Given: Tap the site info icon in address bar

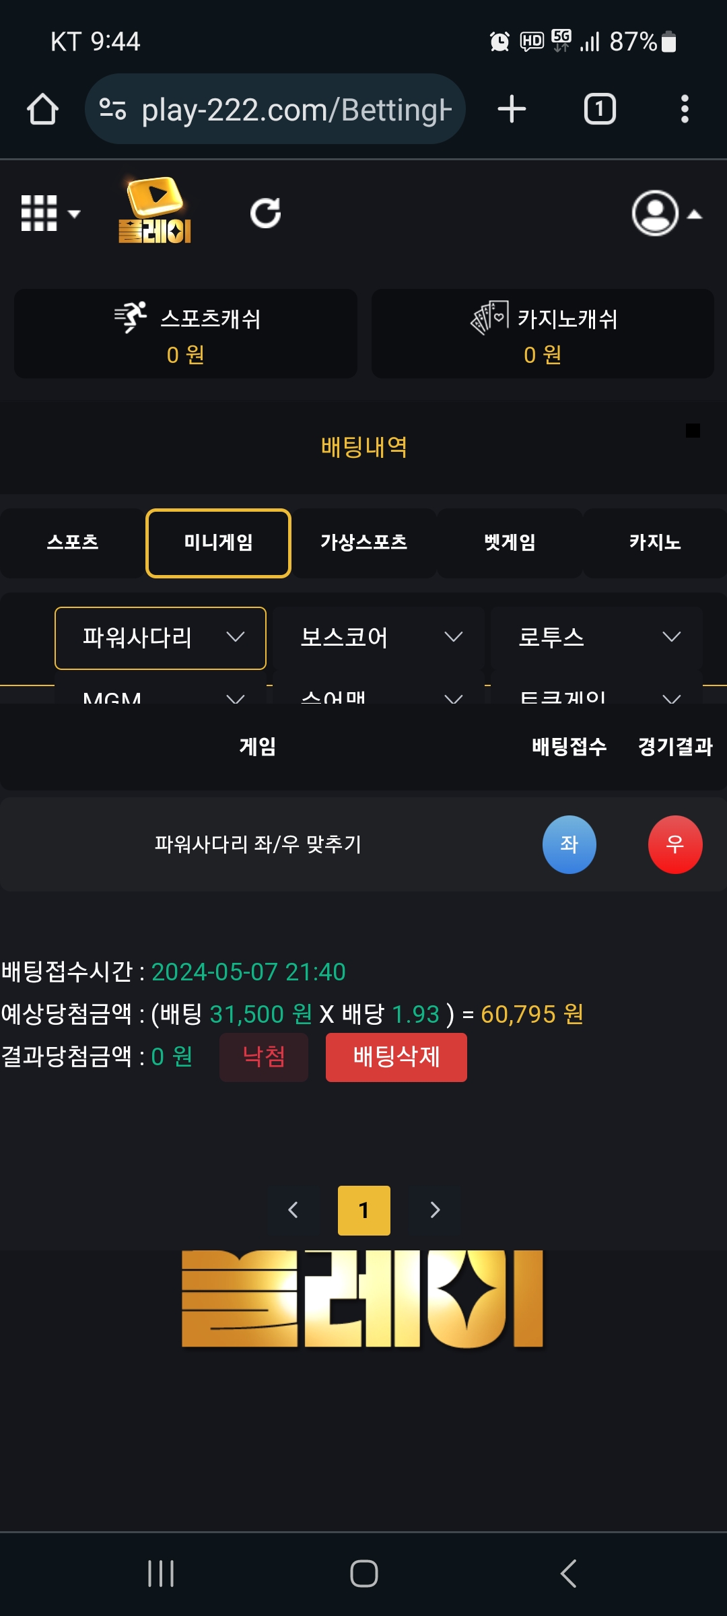Looking at the screenshot, I should click(x=112, y=109).
